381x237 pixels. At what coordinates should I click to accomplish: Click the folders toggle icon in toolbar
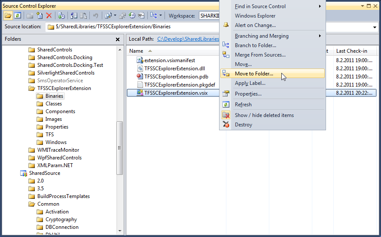(8, 15)
